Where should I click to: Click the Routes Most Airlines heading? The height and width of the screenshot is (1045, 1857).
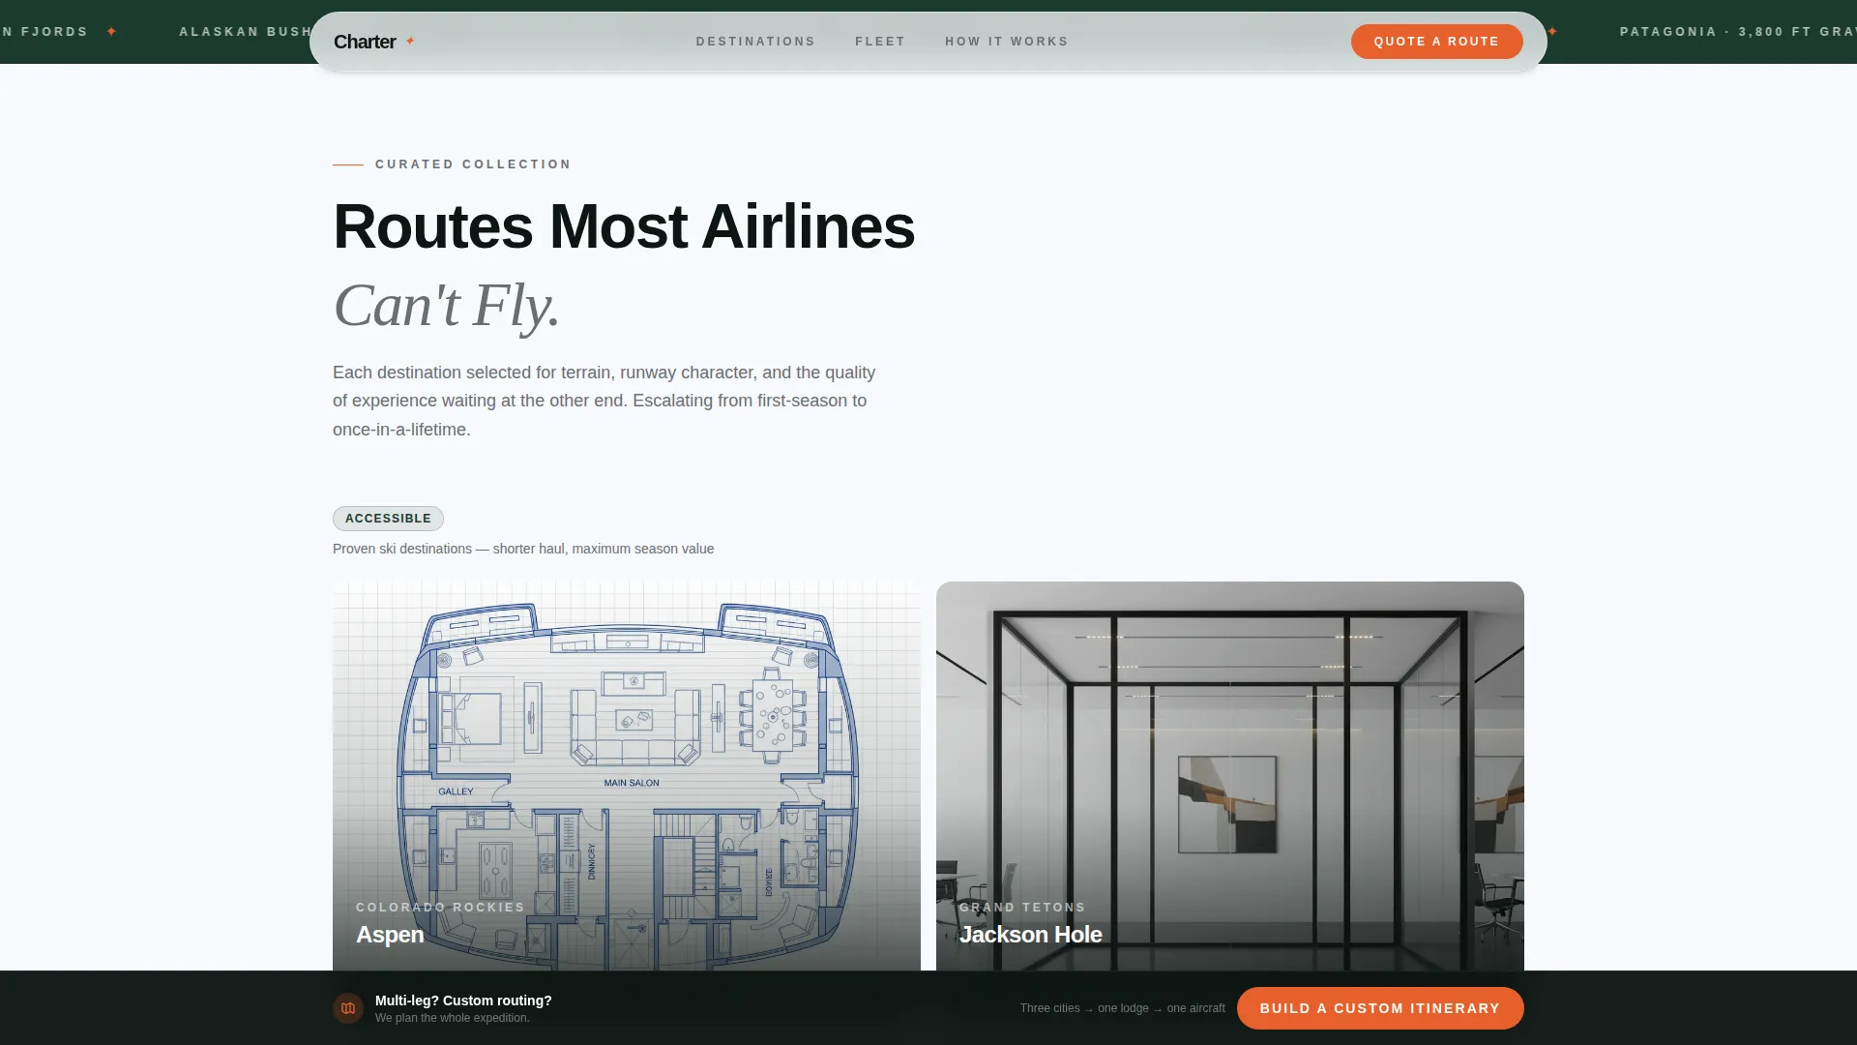pos(624,226)
